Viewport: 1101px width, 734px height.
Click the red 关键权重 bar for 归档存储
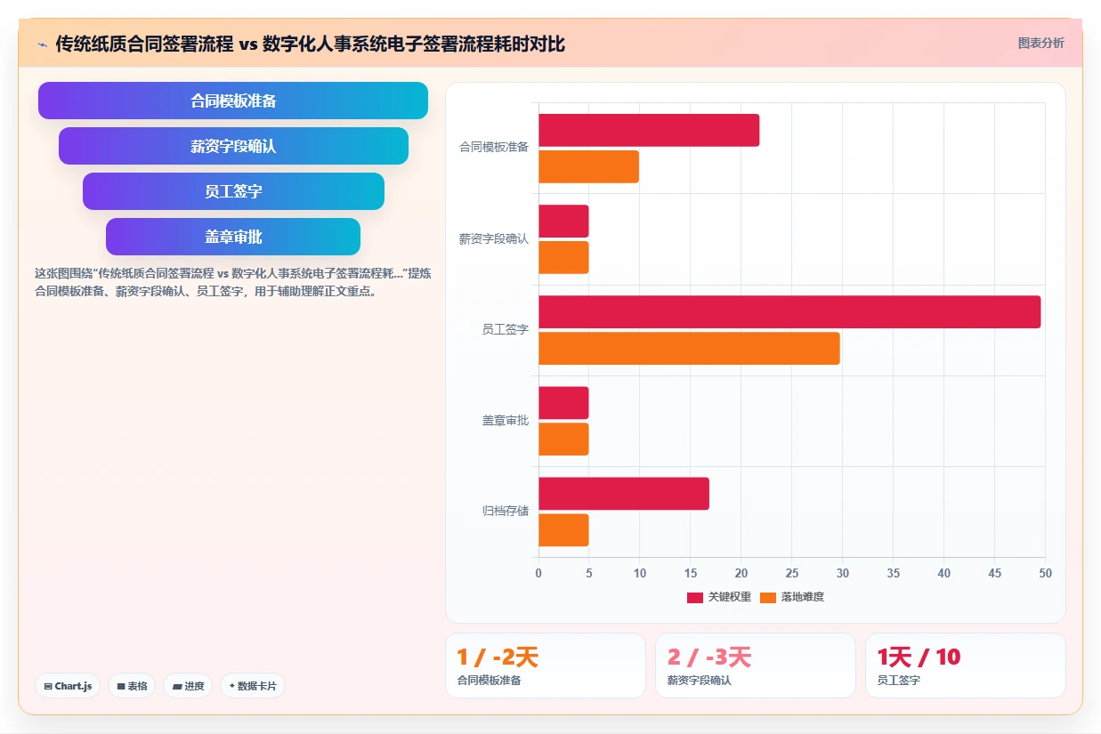point(624,493)
